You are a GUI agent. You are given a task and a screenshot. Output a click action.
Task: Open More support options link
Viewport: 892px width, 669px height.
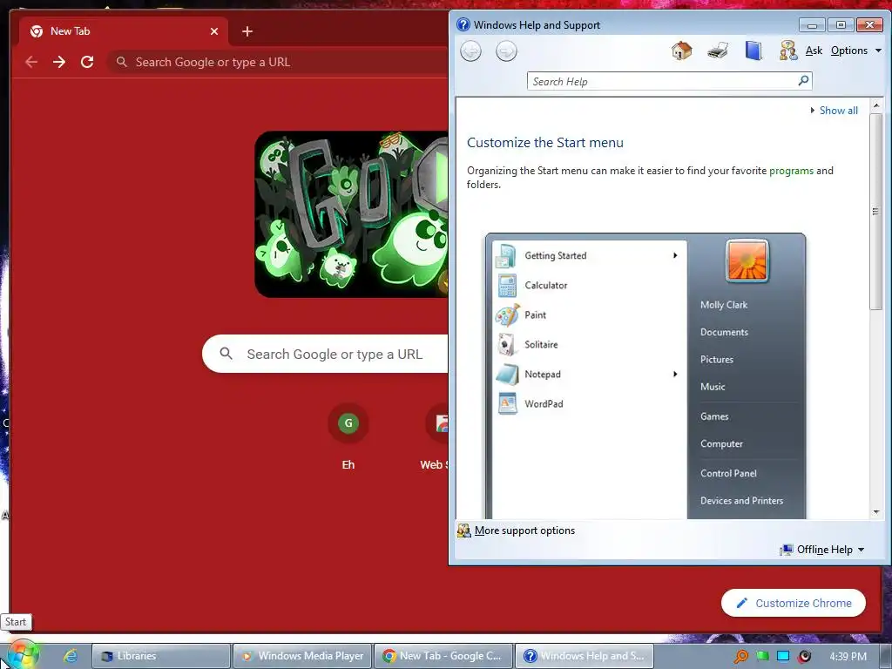point(524,530)
